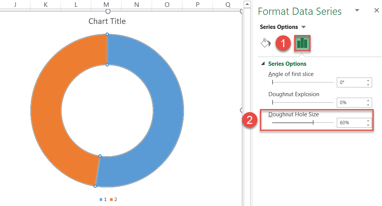Select column M header
This screenshot has height=206, width=382.
pyautogui.click(x=106, y=5)
